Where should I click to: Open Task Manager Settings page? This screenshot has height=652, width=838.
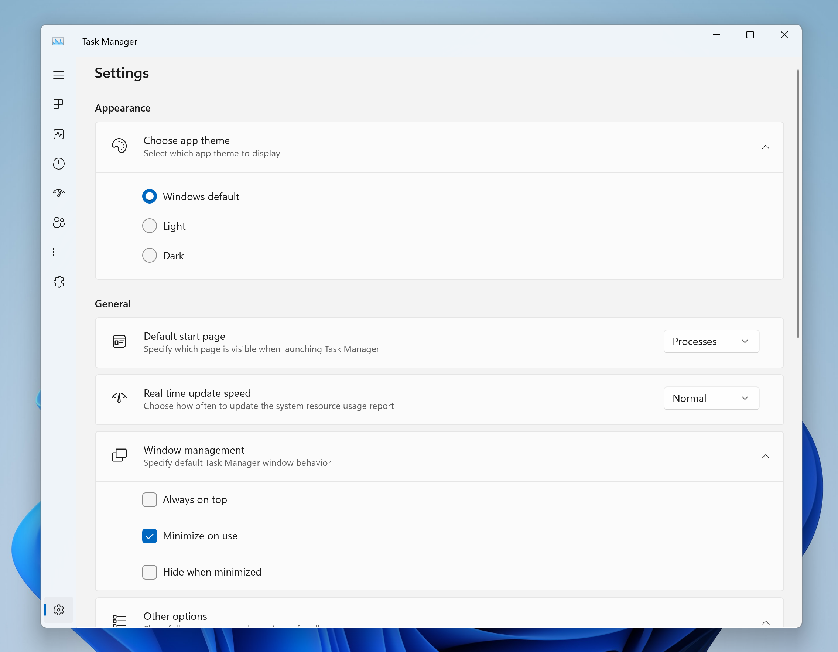coord(58,610)
